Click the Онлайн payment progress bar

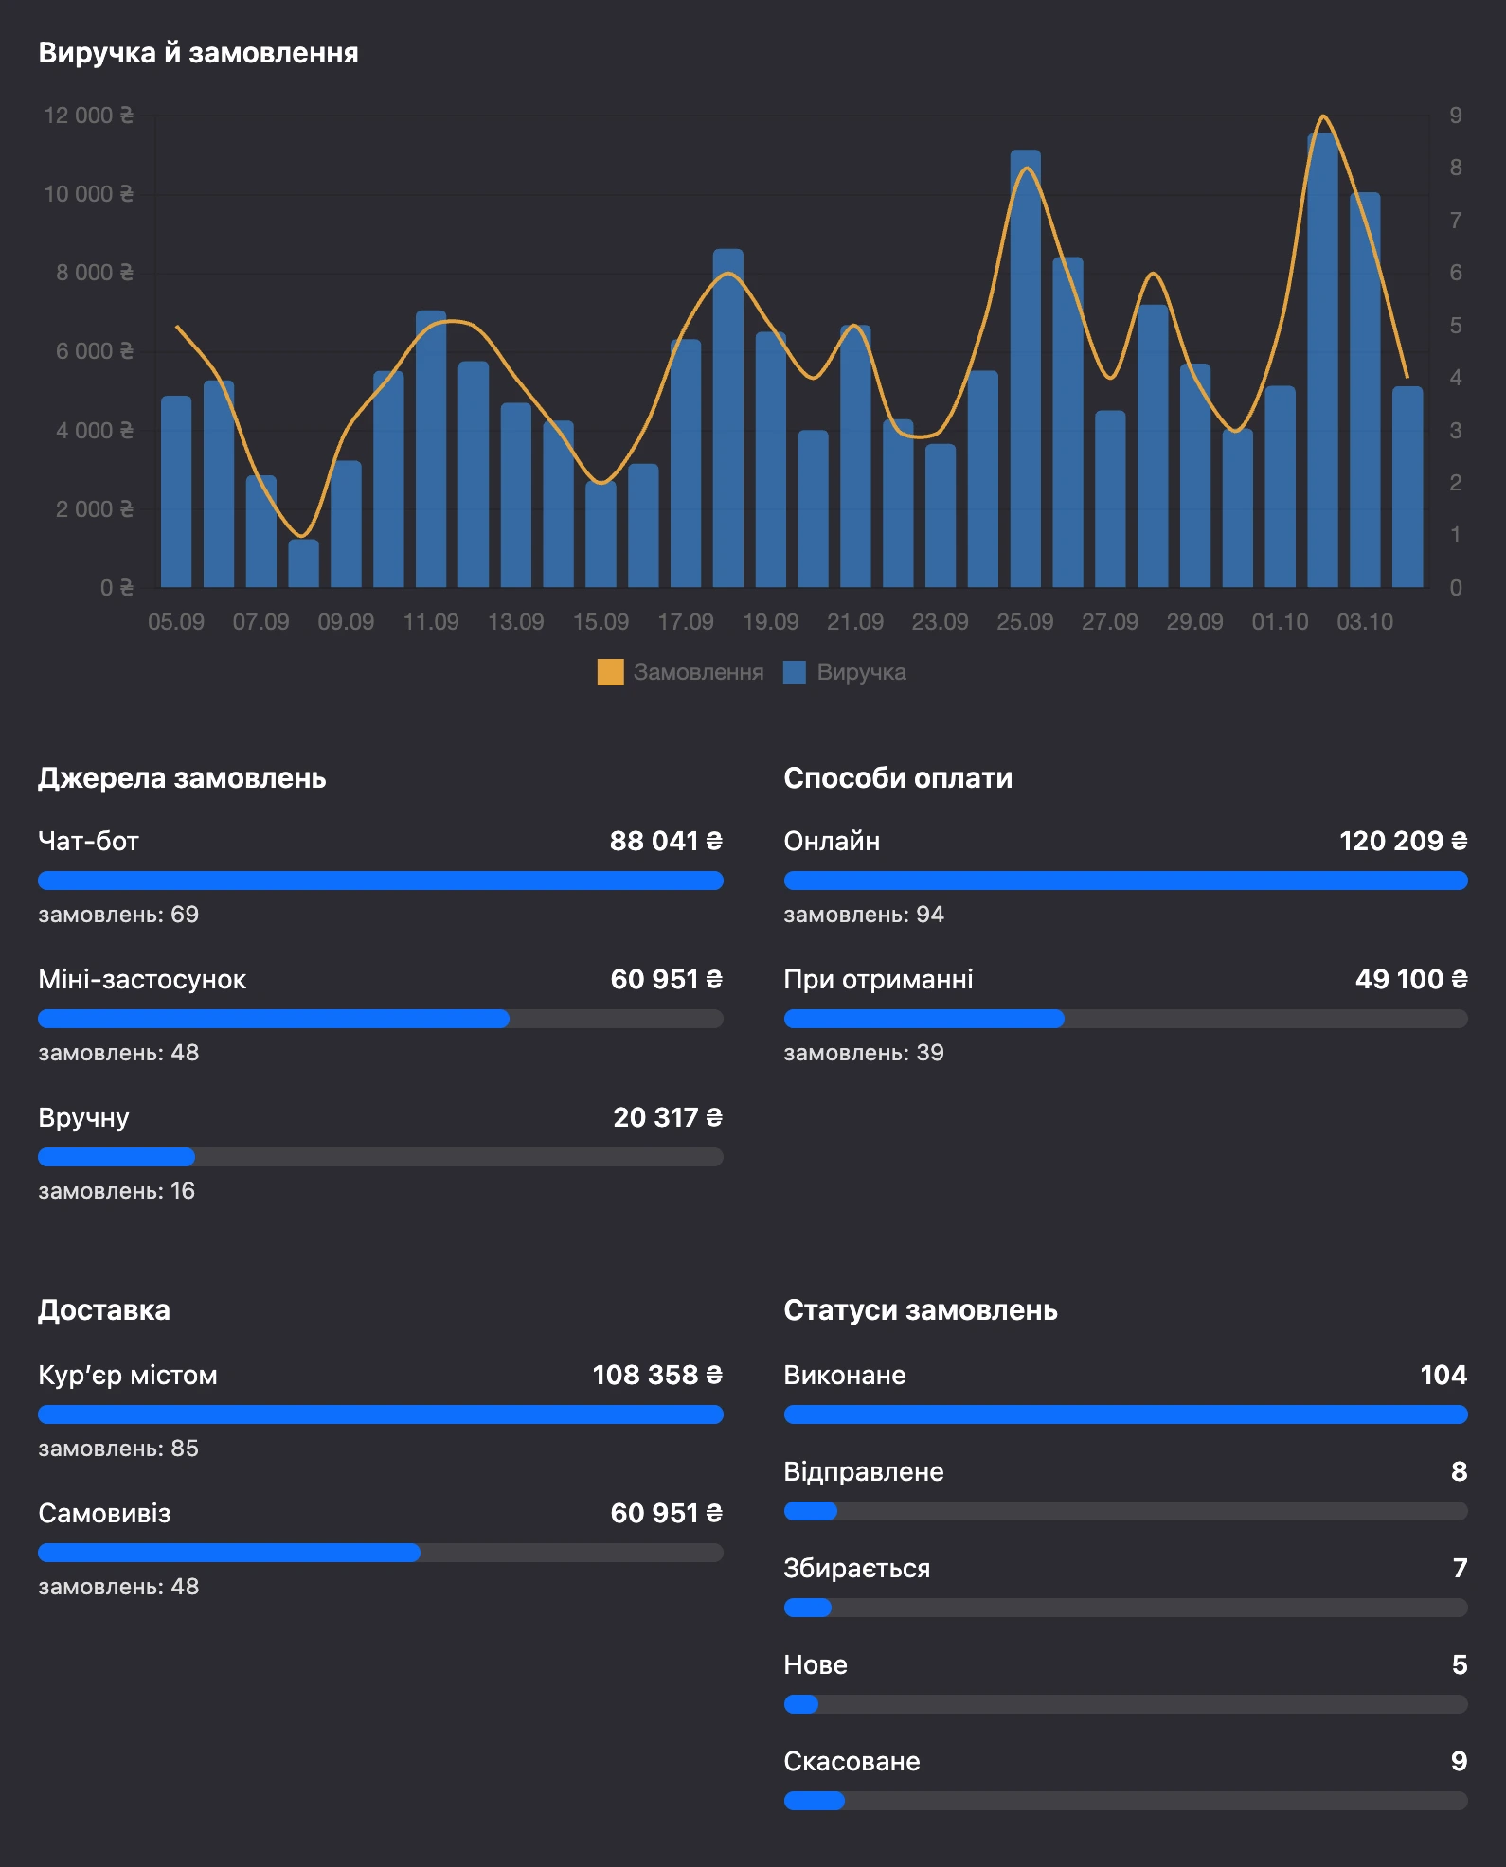1125,880
